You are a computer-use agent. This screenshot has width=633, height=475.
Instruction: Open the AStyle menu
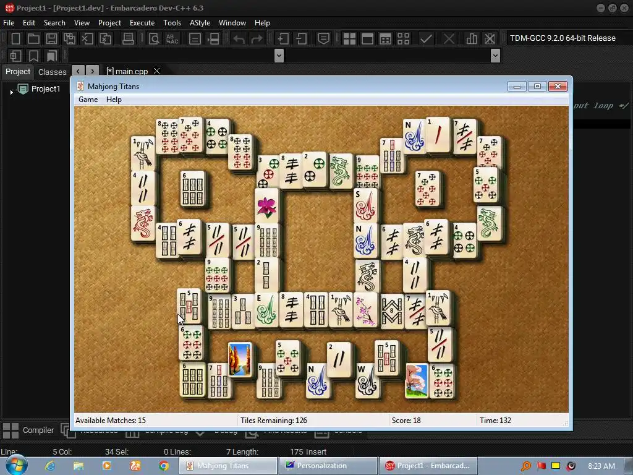point(200,23)
